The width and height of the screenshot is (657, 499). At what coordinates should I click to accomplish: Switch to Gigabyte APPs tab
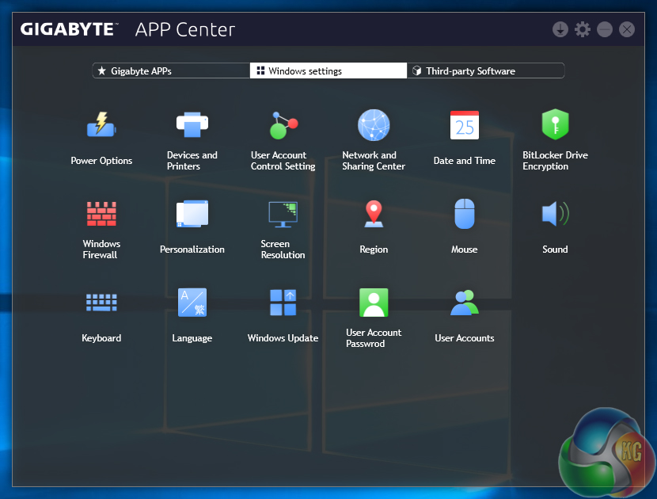[x=171, y=71]
